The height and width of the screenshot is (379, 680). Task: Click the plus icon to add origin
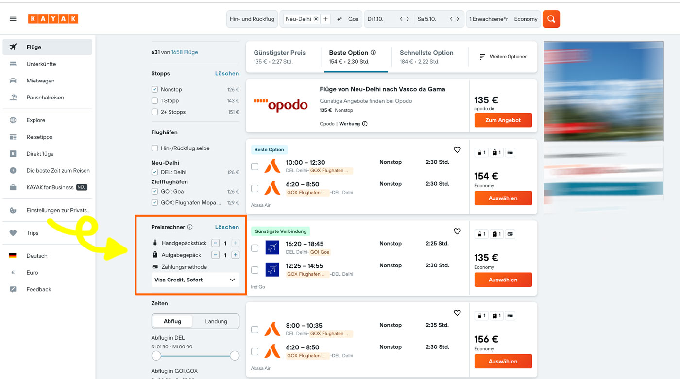click(x=325, y=19)
